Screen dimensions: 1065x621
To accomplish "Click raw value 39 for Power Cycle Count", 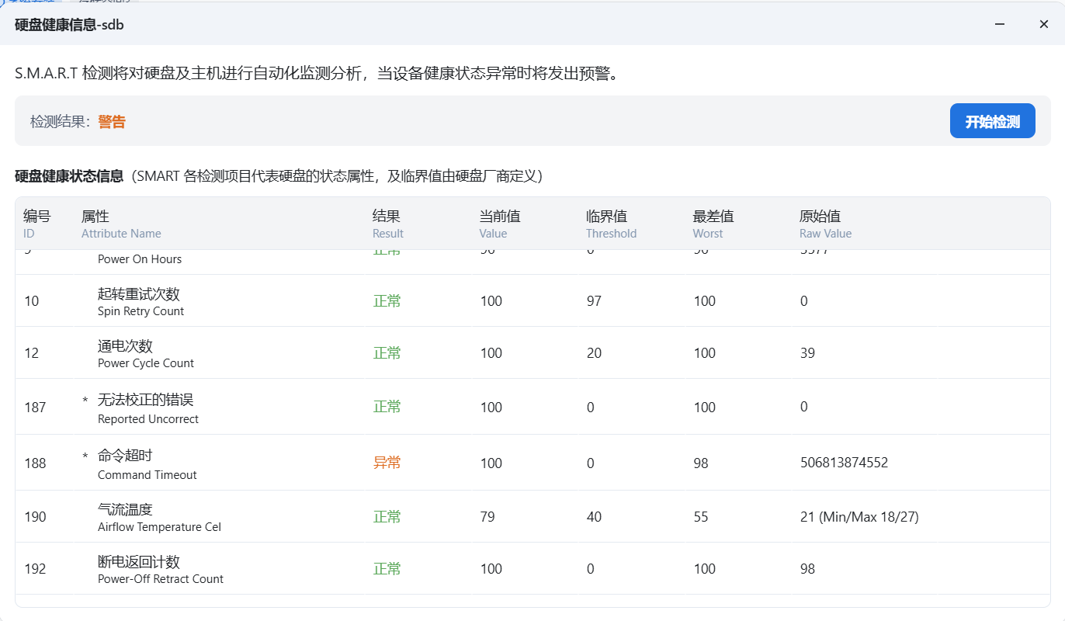I will [x=807, y=353].
